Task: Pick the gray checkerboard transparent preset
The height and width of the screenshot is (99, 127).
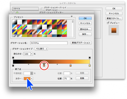Action: coord(35,27)
